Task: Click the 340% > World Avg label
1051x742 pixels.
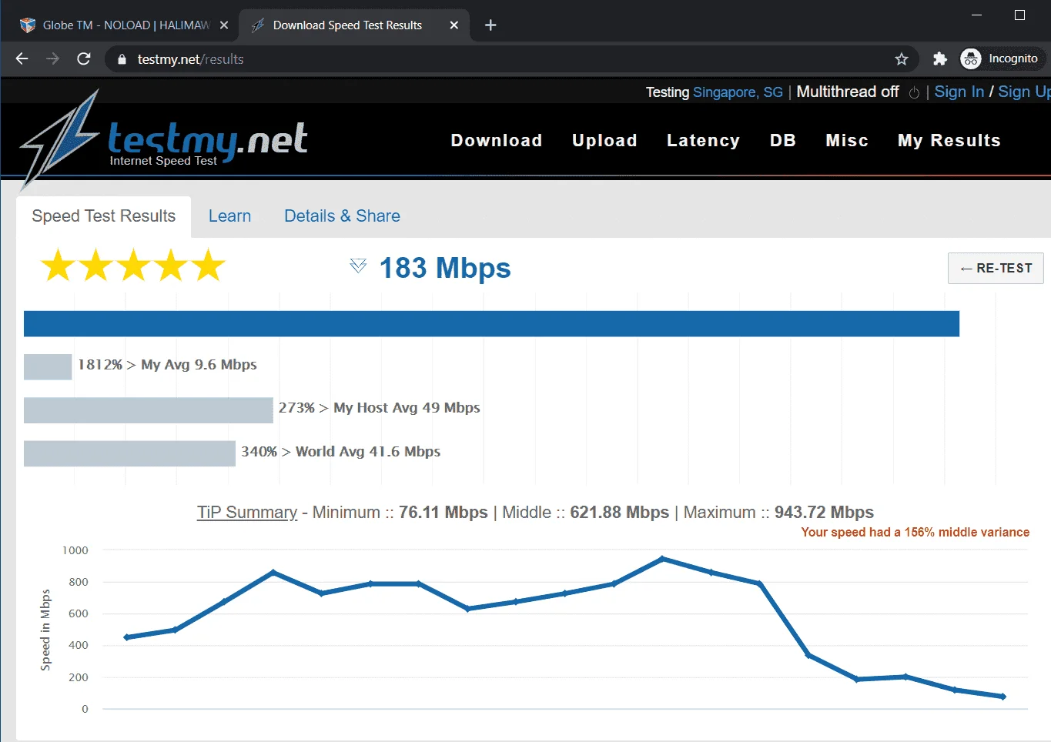Action: 340,452
